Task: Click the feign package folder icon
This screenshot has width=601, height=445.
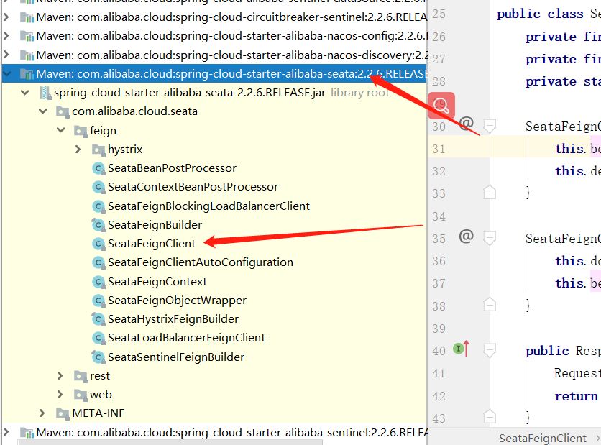Action: pyautogui.click(x=81, y=131)
